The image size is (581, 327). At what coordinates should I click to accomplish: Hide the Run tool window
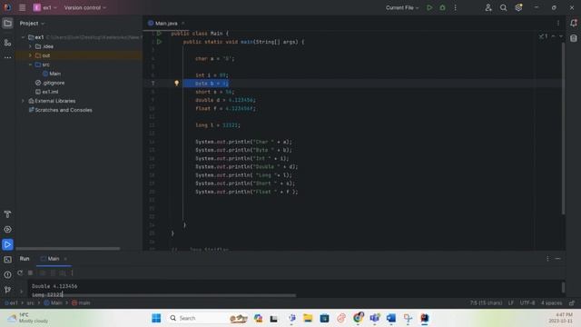[x=557, y=258]
